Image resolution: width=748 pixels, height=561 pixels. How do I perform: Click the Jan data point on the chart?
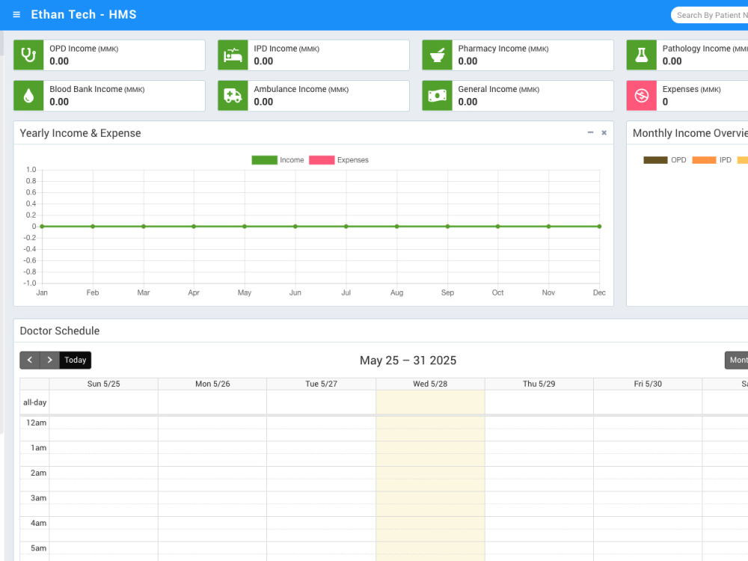pyautogui.click(x=42, y=227)
